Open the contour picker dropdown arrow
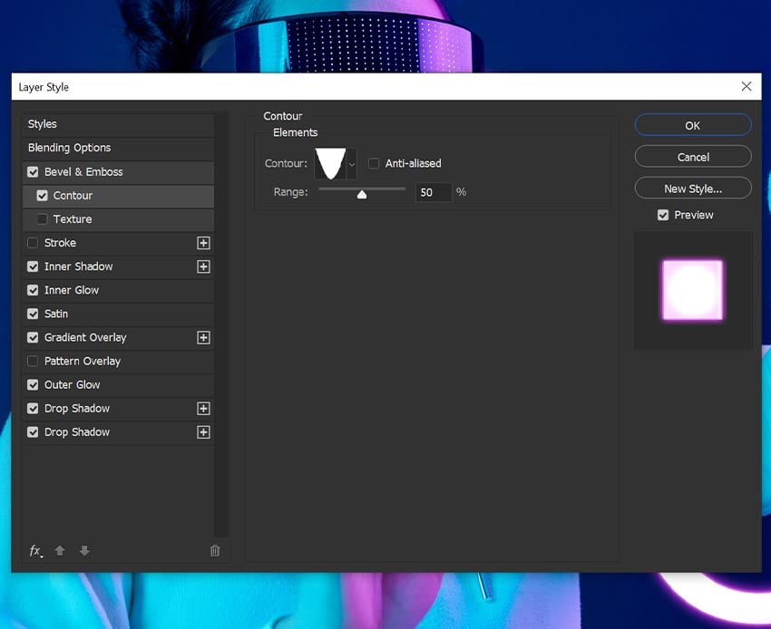This screenshot has width=771, height=629. click(352, 164)
